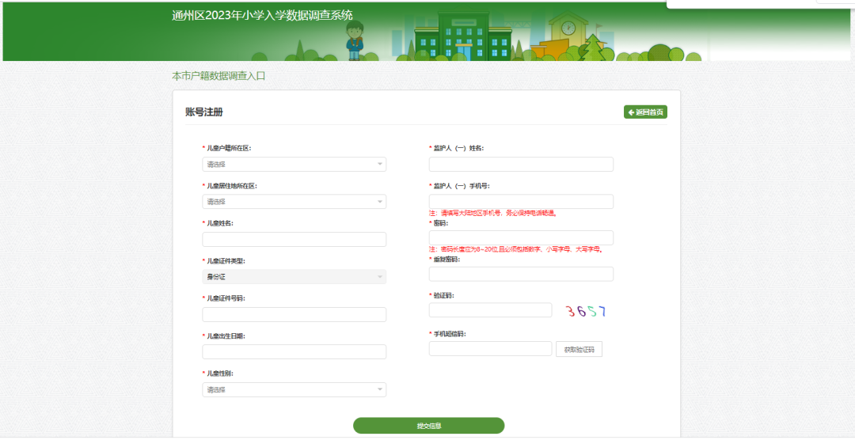The image size is (855, 440).
Task: Click the 本市户籍数据调查入口 text
Action: [x=218, y=76]
